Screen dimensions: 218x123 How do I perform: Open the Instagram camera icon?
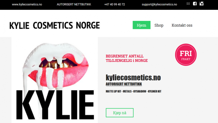coord(201,3)
